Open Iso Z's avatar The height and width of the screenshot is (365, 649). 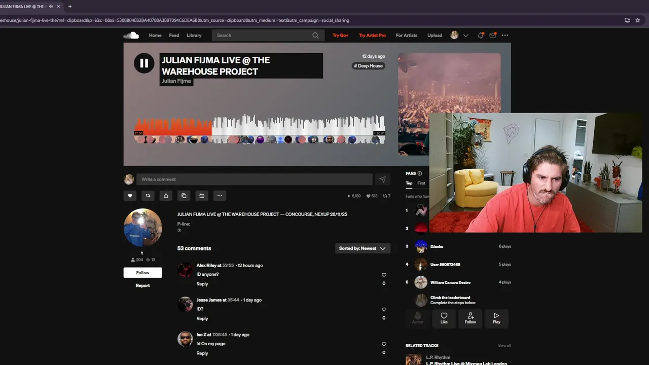click(x=185, y=339)
